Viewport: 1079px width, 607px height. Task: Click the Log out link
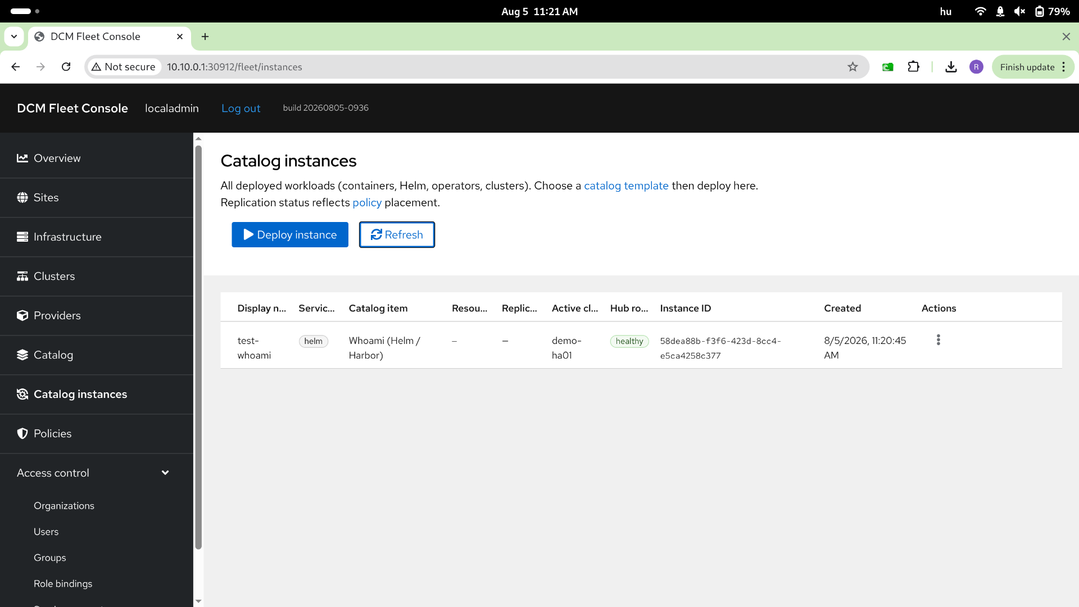pos(241,108)
